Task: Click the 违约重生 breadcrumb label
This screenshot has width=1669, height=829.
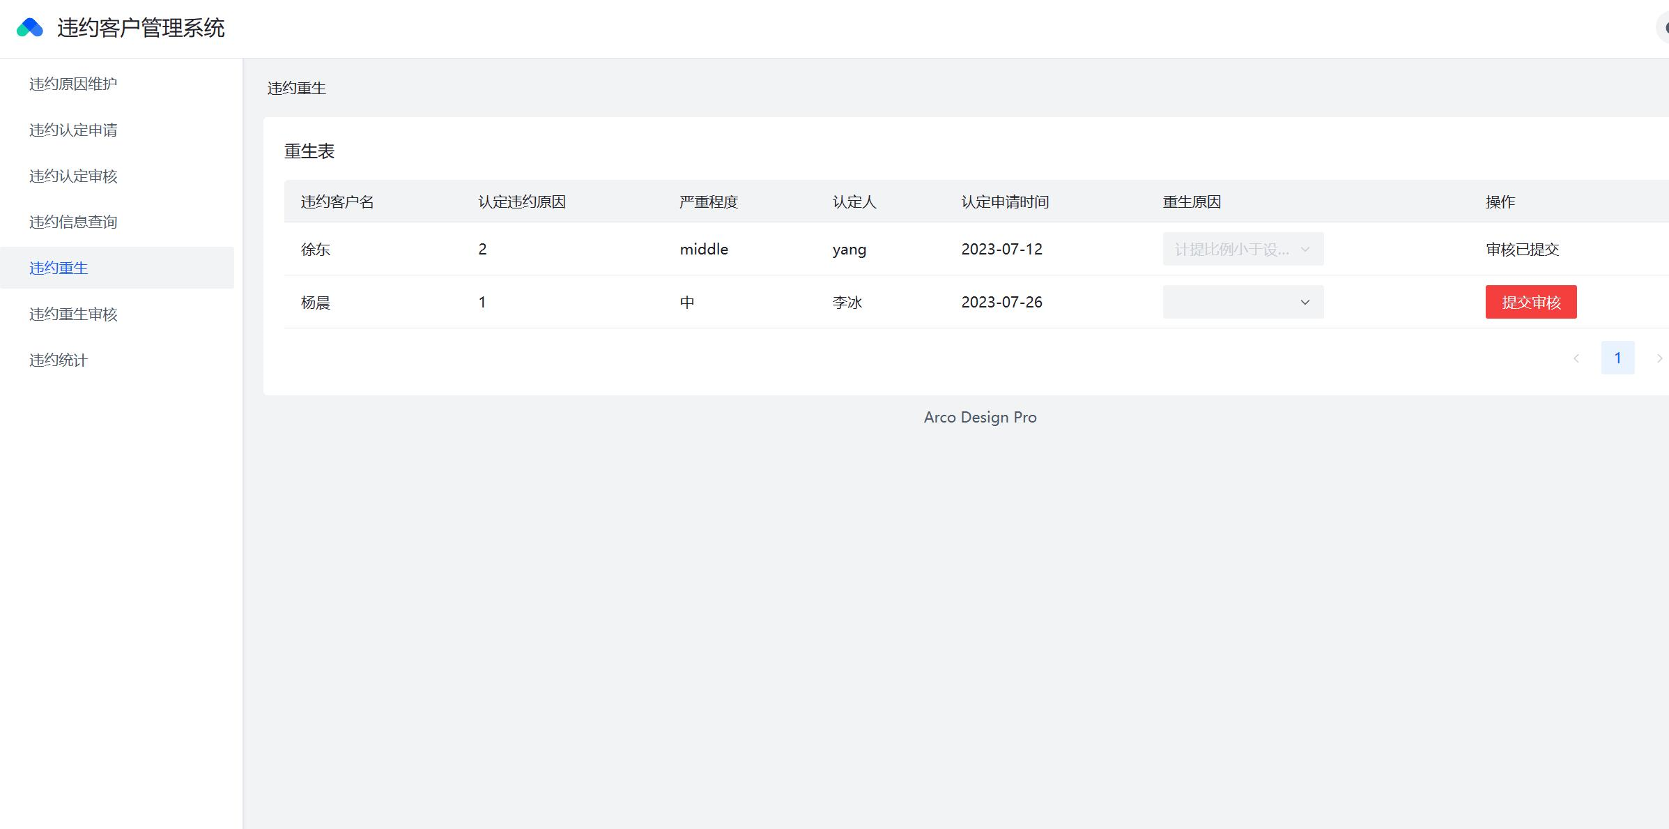Action: click(x=297, y=89)
